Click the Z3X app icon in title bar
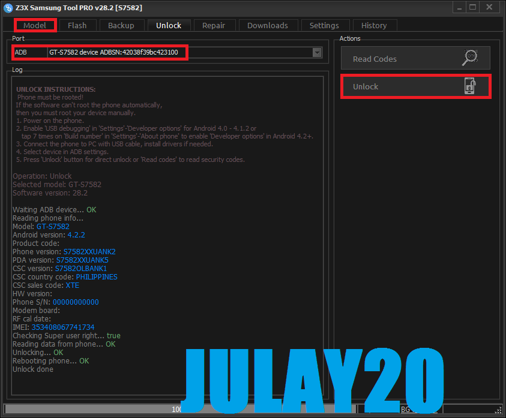The height and width of the screenshot is (418, 506). point(8,8)
